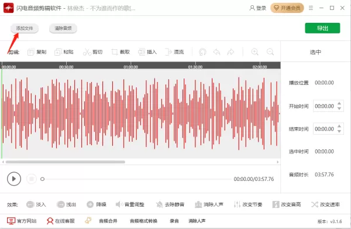Click the 开始时间 input field
This screenshot has width=351, height=229.
pyautogui.click(x=328, y=106)
